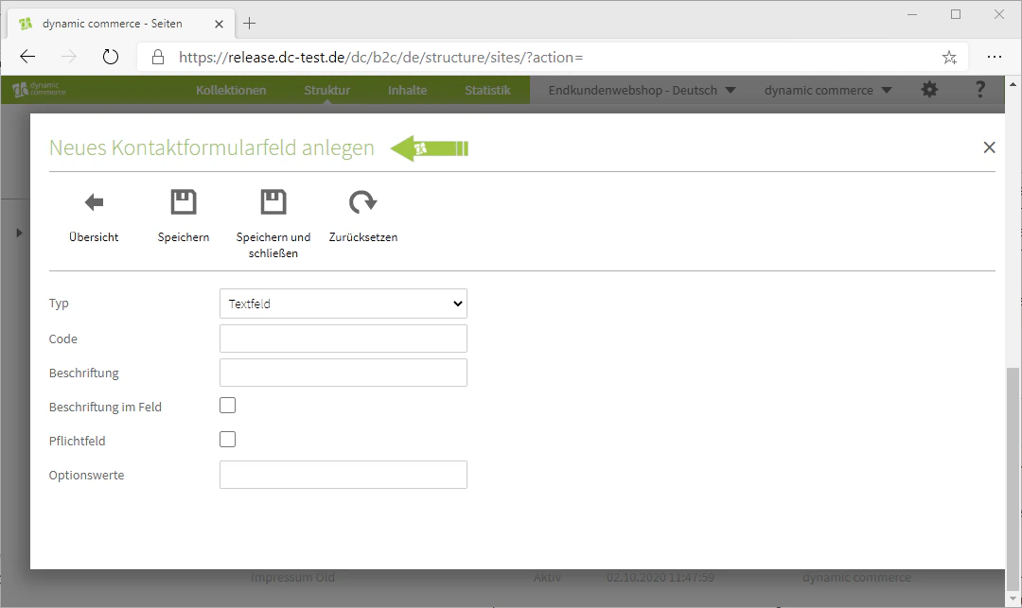Refresh the browser page
This screenshot has width=1022, height=608.
click(111, 58)
